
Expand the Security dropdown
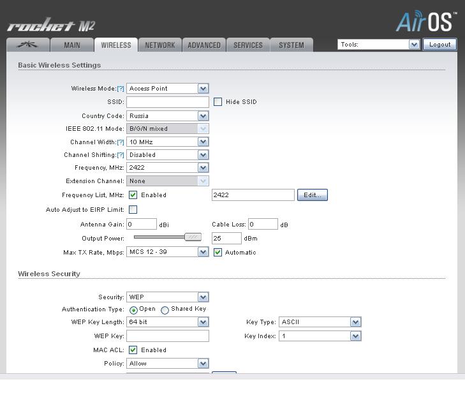(168, 297)
